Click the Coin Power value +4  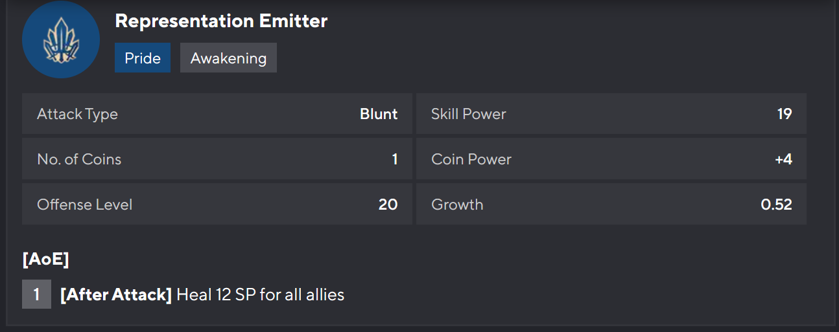[783, 159]
